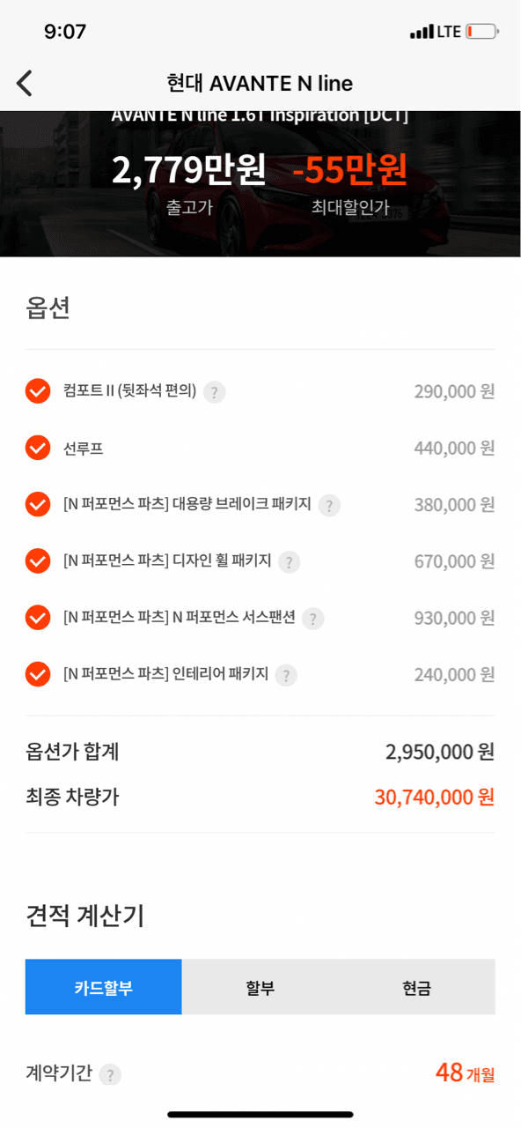Switch to the 현금 payment tab

(x=416, y=986)
